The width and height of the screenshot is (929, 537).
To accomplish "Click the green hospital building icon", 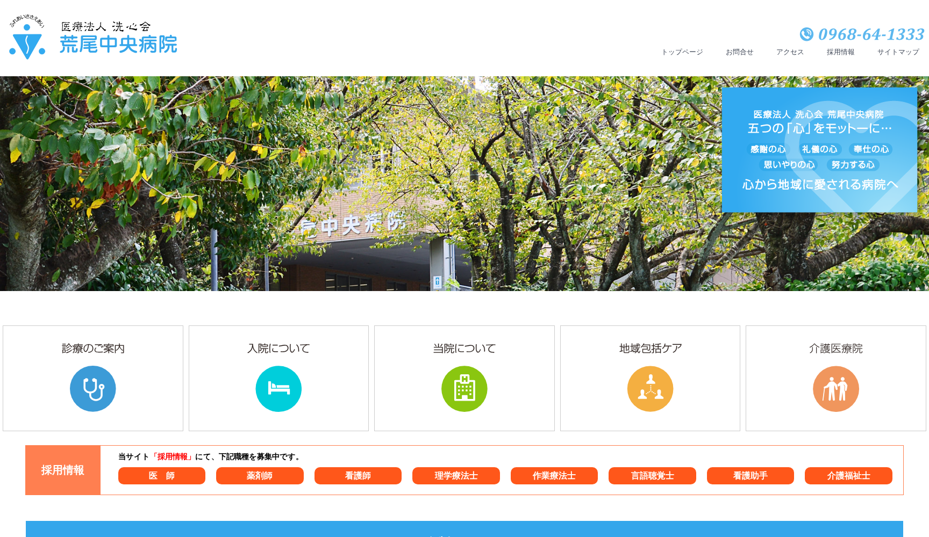I will click(464, 389).
